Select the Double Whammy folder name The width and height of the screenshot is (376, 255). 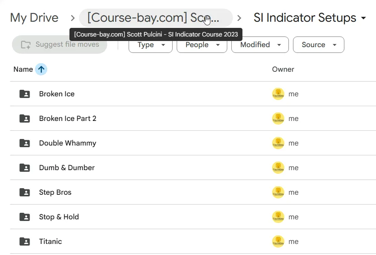coord(68,143)
